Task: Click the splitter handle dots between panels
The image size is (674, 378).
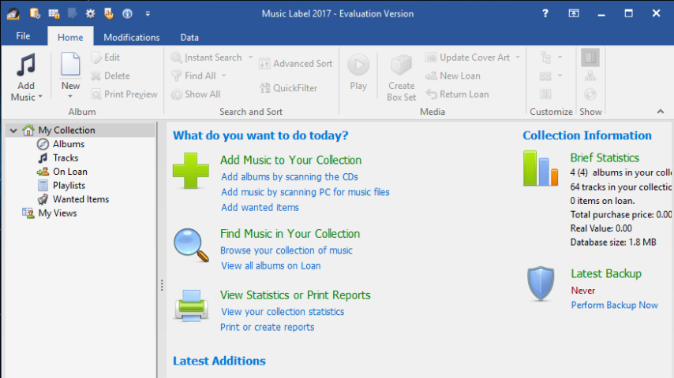Action: click(x=162, y=285)
